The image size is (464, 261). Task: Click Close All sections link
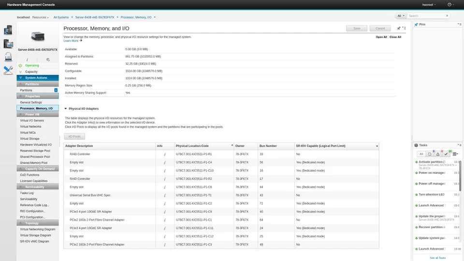(395, 37)
